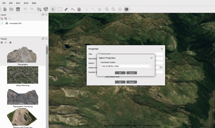Screen dimensions: 215x128
Task: Click the Save (floppy disk) toolbar icon
Action: point(18,9)
